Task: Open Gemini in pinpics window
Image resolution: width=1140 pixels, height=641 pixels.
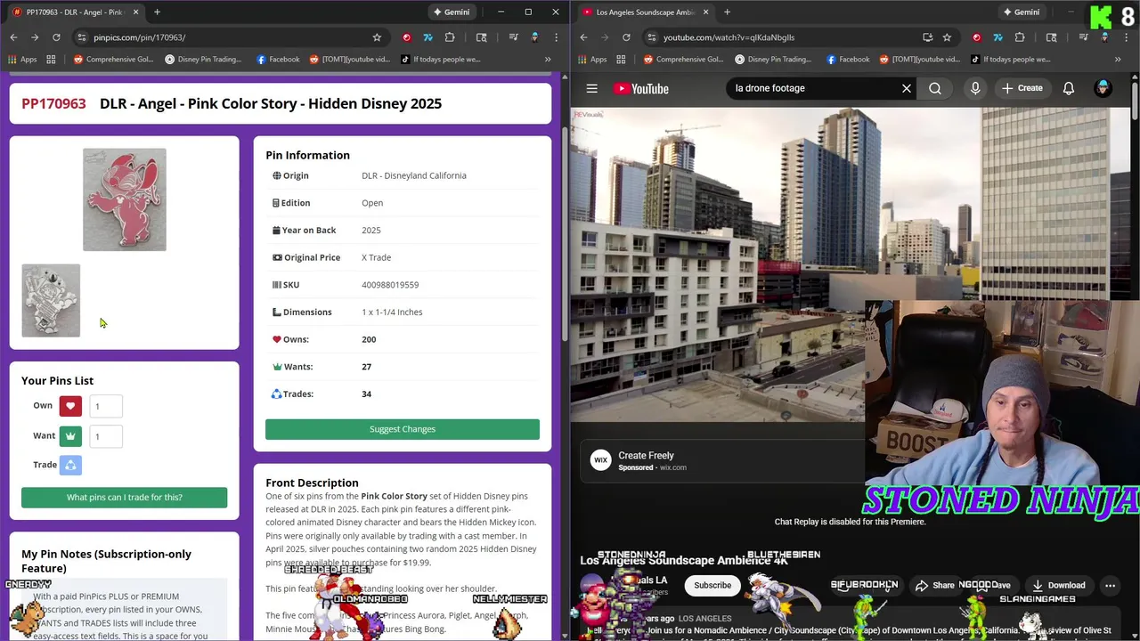Action: (451, 12)
